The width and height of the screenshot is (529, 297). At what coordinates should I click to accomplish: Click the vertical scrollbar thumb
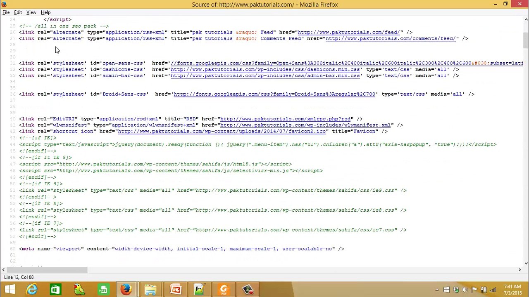(526, 40)
